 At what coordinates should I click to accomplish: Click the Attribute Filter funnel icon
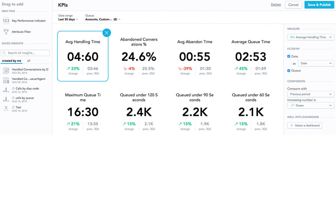6,32
